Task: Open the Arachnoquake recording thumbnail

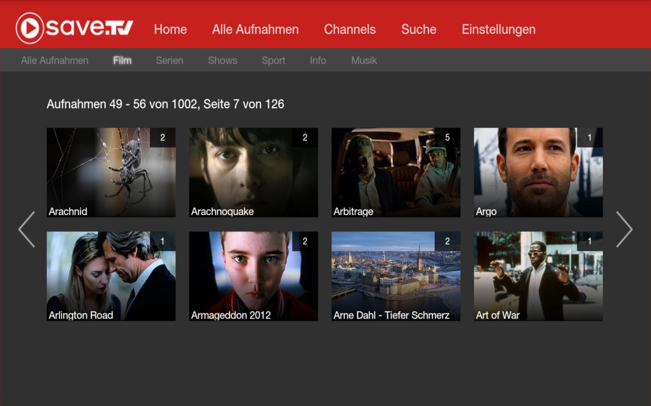Action: 254,173
